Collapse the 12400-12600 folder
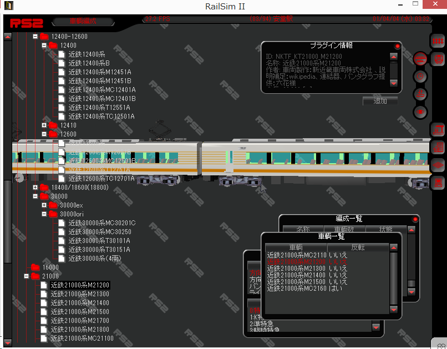Viewport: 447px width, 349px height. [x=35, y=36]
